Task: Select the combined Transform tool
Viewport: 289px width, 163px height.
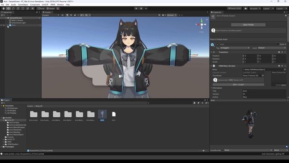Action: [28, 9]
